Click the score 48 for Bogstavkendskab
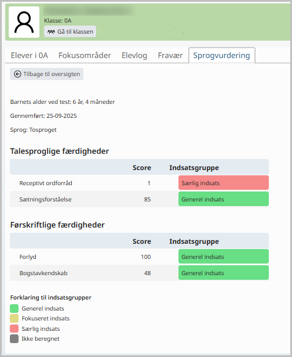 point(147,273)
